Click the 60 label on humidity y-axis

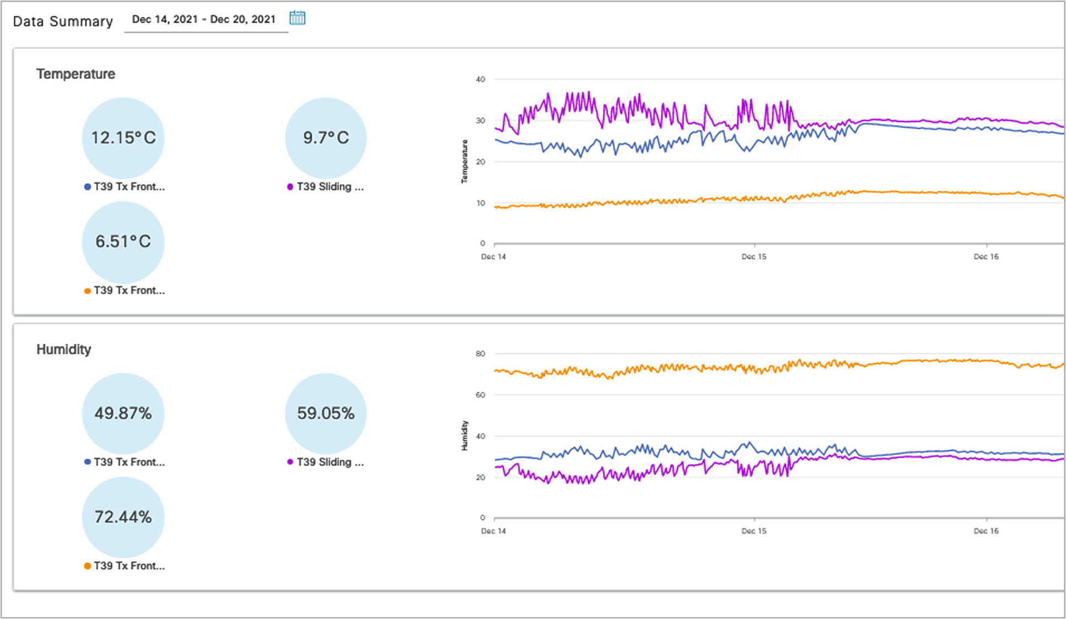480,395
